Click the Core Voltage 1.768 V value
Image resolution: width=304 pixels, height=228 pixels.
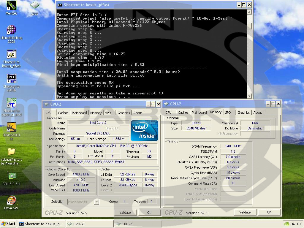pos(118,139)
